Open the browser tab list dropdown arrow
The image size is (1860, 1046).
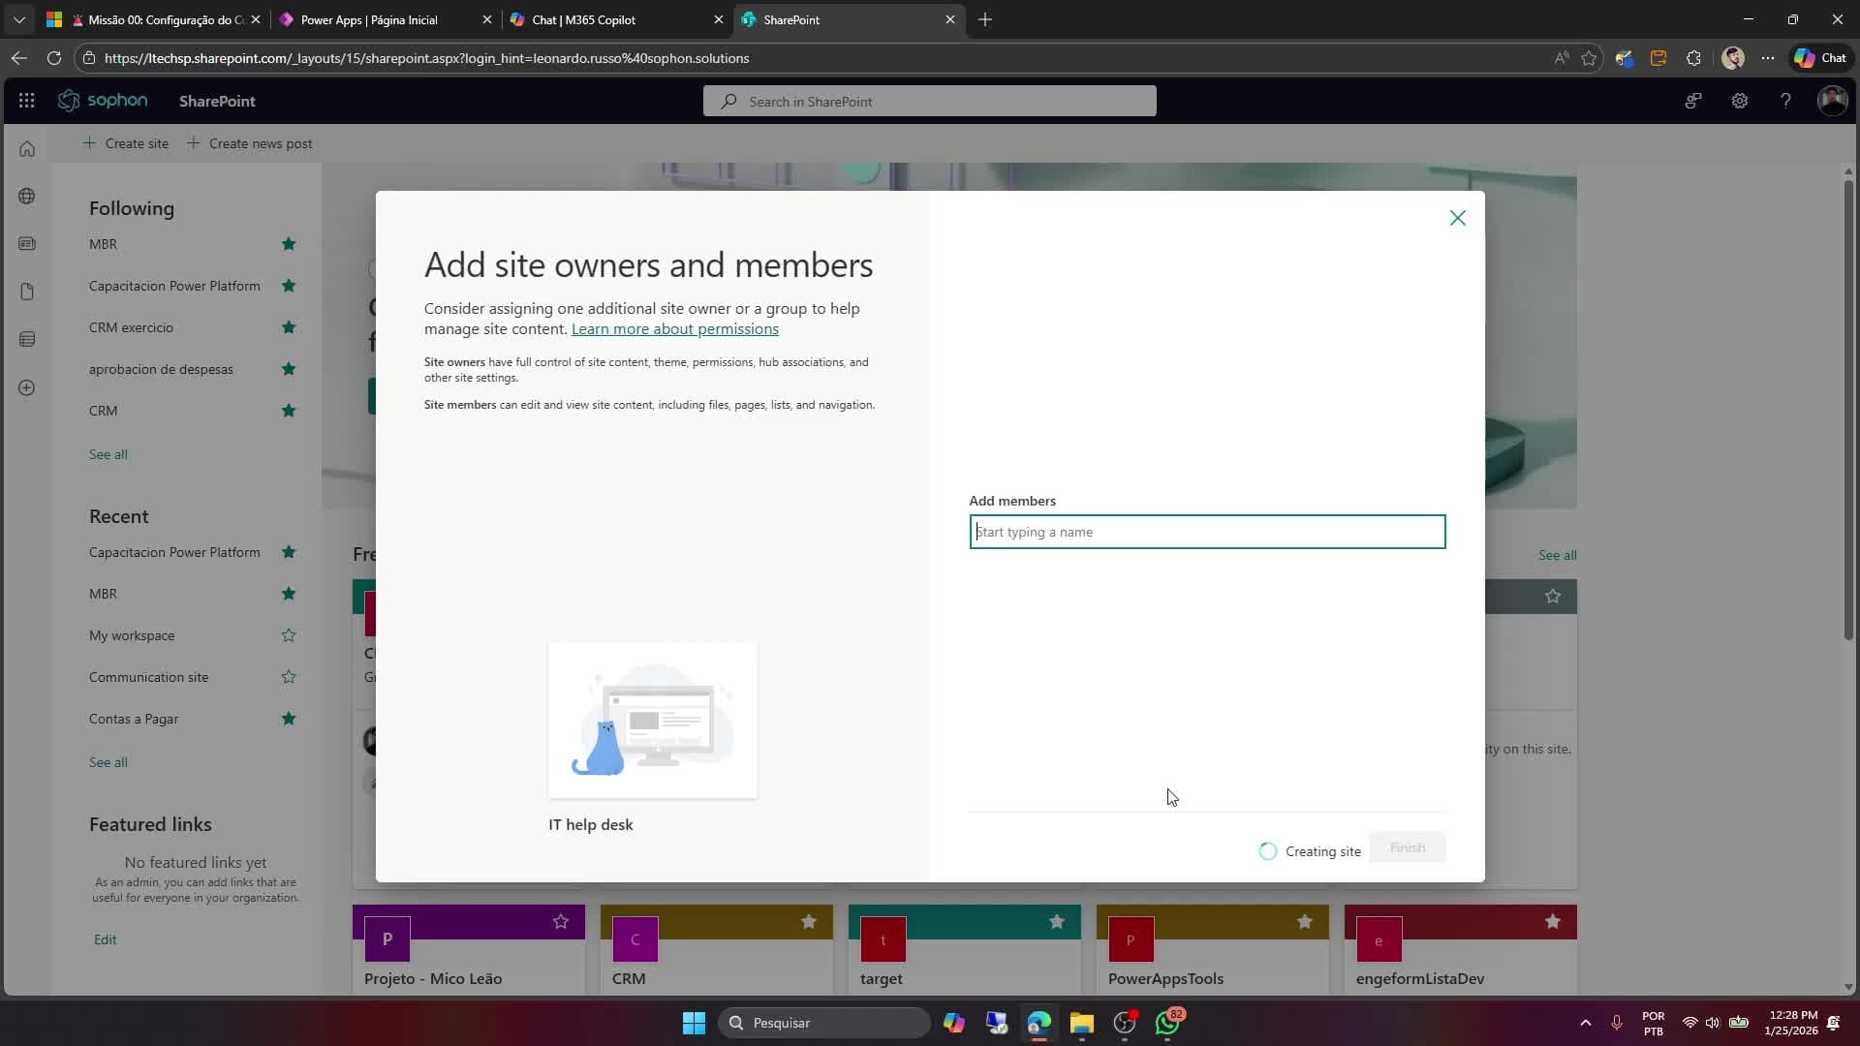tap(18, 19)
